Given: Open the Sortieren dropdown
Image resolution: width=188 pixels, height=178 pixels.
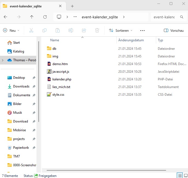Looking at the screenshot, I should [120, 30].
